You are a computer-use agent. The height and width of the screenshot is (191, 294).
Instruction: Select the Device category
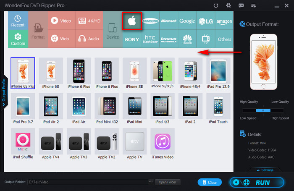[x=113, y=30]
